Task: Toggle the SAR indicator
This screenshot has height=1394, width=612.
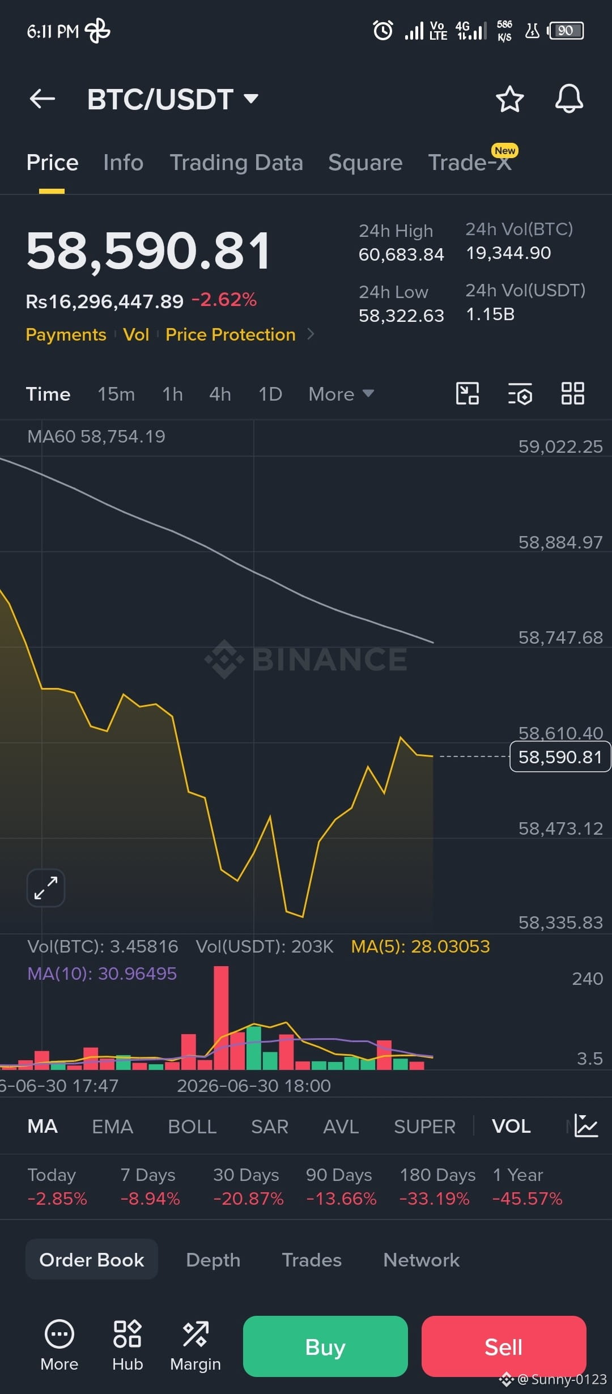Action: point(270,1126)
